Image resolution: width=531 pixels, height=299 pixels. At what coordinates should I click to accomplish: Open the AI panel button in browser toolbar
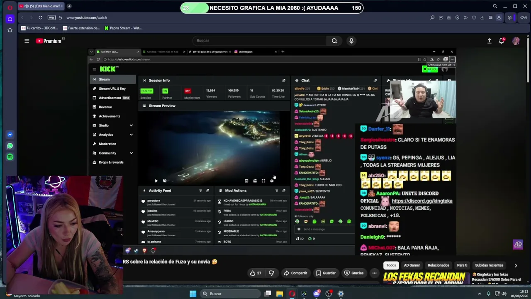tap(523, 17)
